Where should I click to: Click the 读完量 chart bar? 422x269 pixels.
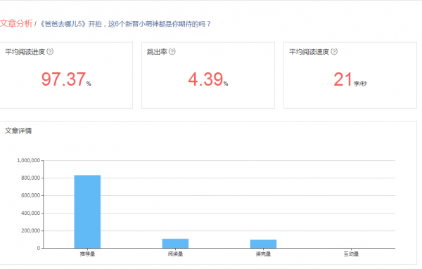click(x=263, y=244)
